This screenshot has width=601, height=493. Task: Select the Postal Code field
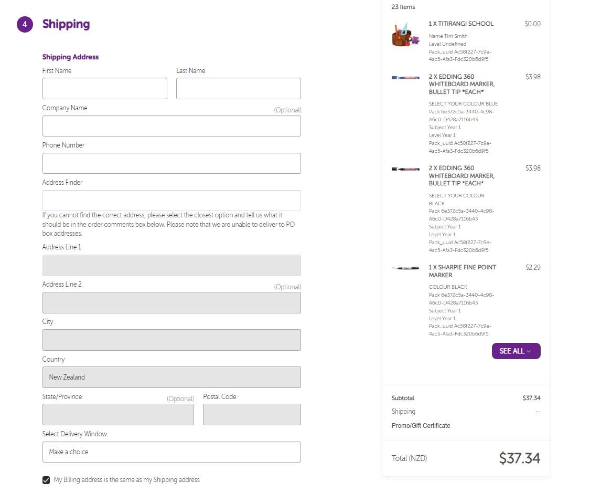252,415
